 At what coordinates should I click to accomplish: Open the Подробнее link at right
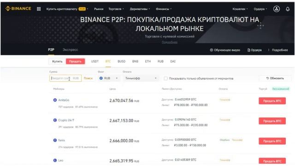click(x=280, y=50)
